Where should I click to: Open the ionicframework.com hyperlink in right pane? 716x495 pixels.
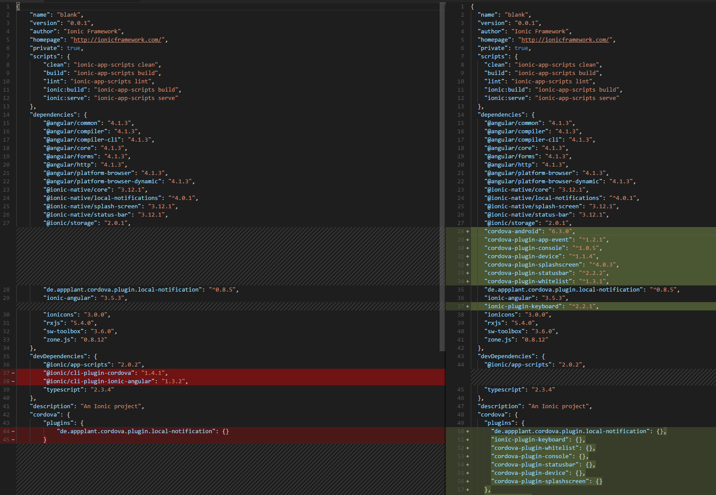coord(566,39)
